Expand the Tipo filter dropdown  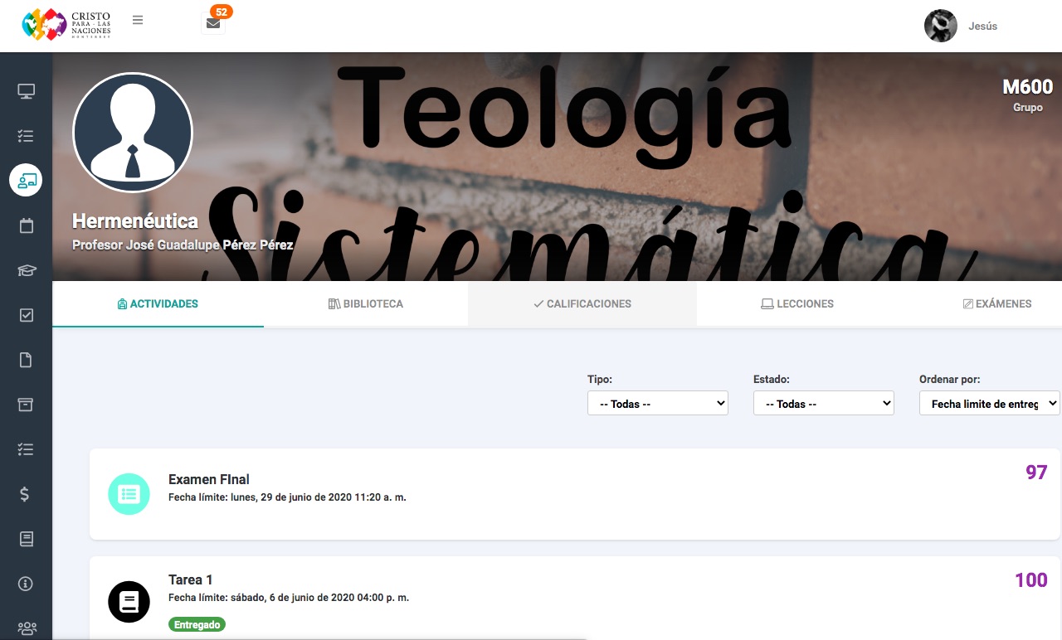point(657,404)
